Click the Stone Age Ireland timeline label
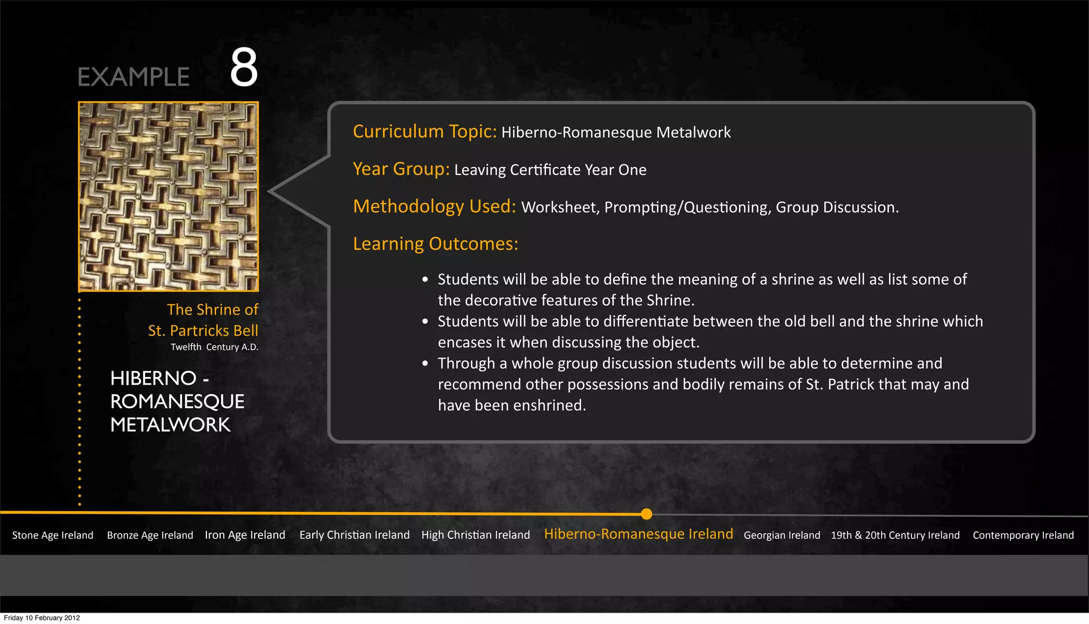This screenshot has height=624, width=1089. 53,535
